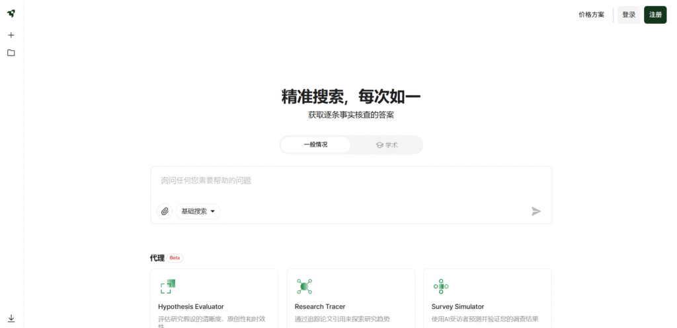Open the folder icon in sidebar
This screenshot has height=328, width=677.
(x=11, y=53)
